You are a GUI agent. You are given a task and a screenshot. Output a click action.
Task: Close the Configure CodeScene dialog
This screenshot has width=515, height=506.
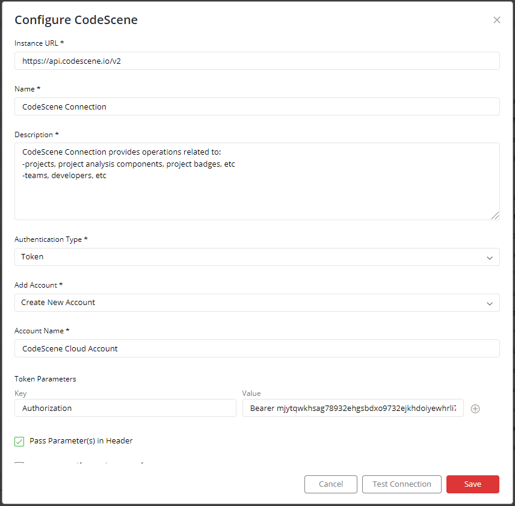[496, 20]
